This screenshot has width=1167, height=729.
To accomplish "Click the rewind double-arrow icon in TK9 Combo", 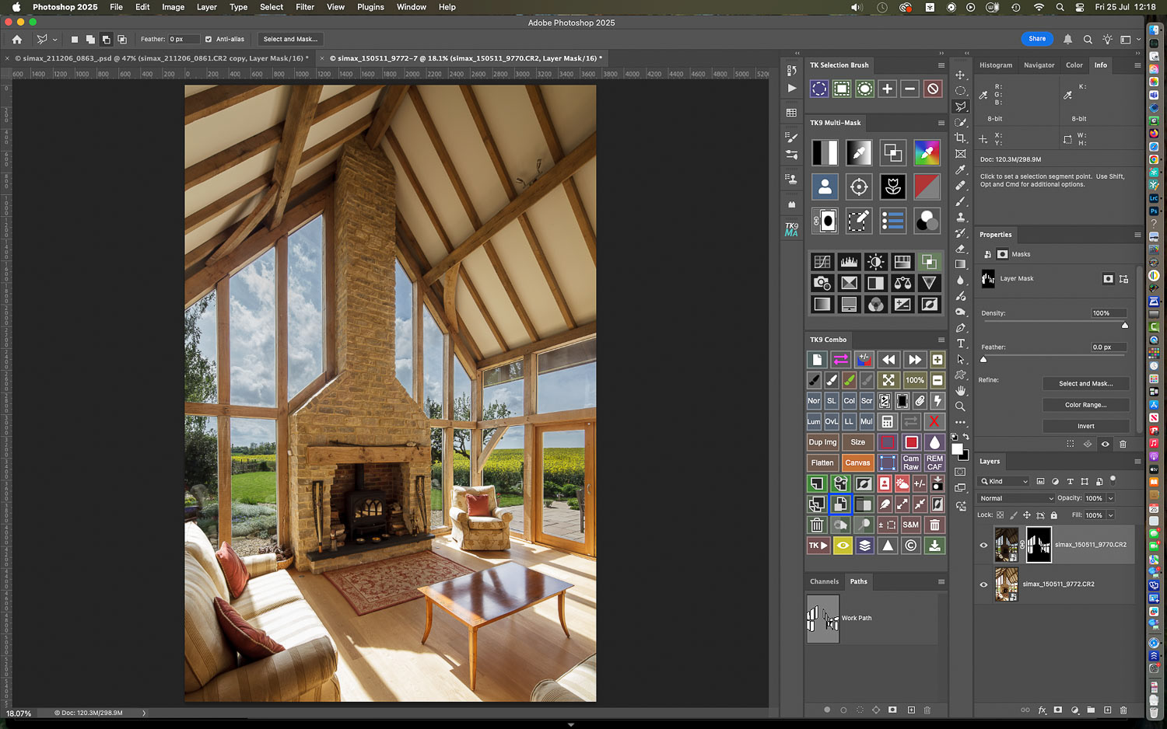I will 888,359.
